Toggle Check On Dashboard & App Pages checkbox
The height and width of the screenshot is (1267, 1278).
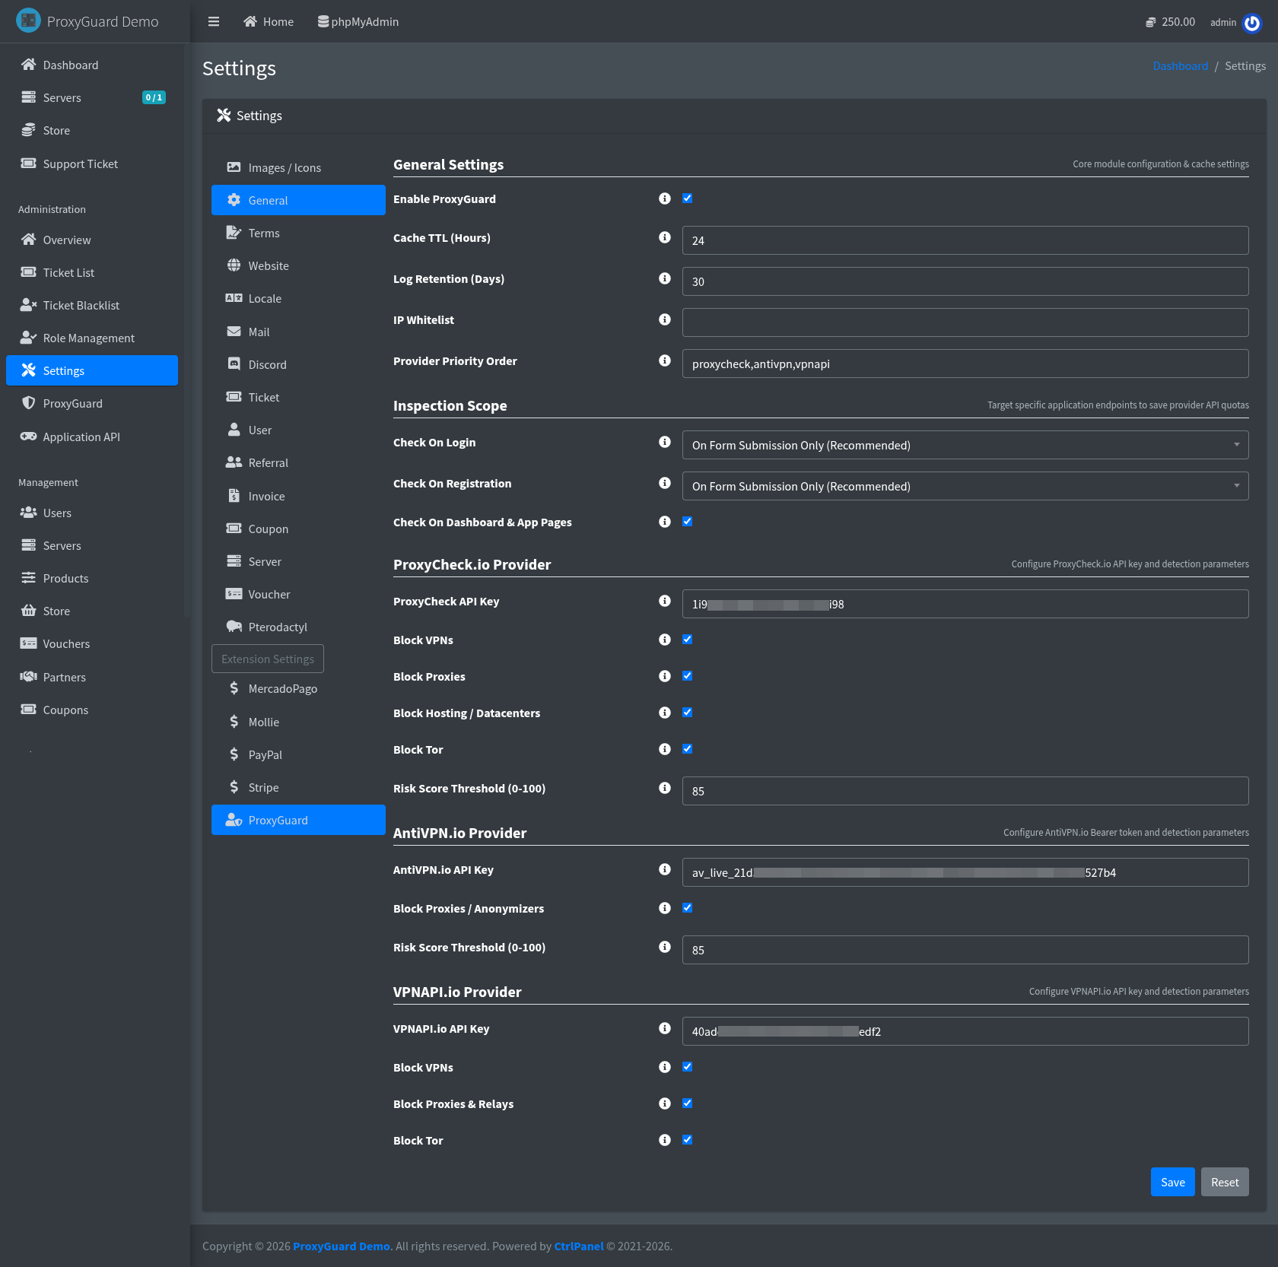(x=688, y=522)
